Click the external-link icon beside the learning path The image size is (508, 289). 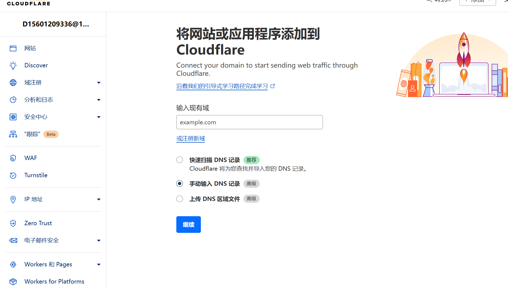click(x=273, y=86)
